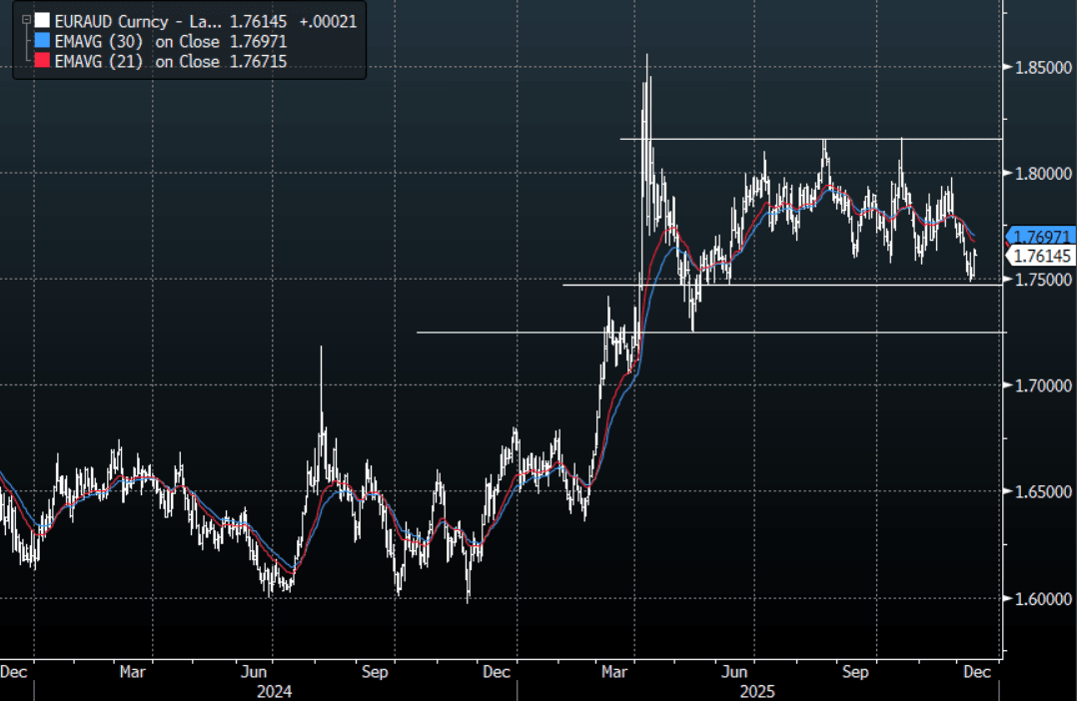Select the lowest horizontal support line

[699, 332]
